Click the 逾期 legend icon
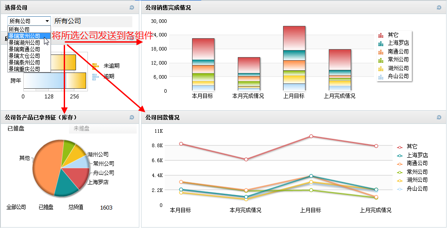The image size is (447, 228). click(95, 76)
